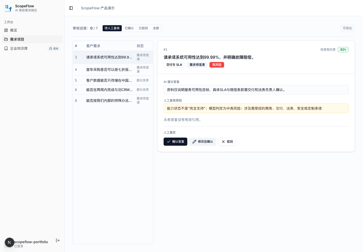Click the # column header
Viewport: 363px width, 252px height.
(x=76, y=46)
